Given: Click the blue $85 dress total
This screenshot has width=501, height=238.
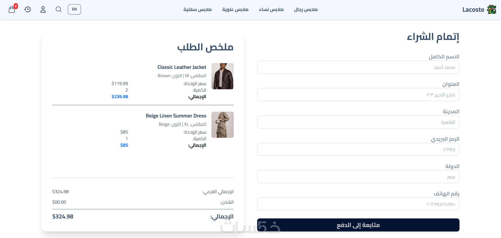Looking at the screenshot, I should (124, 145).
